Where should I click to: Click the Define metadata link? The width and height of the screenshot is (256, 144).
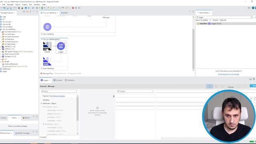point(59,96)
